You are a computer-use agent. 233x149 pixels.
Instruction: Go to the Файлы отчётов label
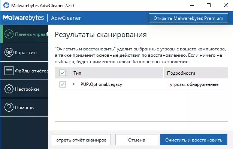[31, 71]
